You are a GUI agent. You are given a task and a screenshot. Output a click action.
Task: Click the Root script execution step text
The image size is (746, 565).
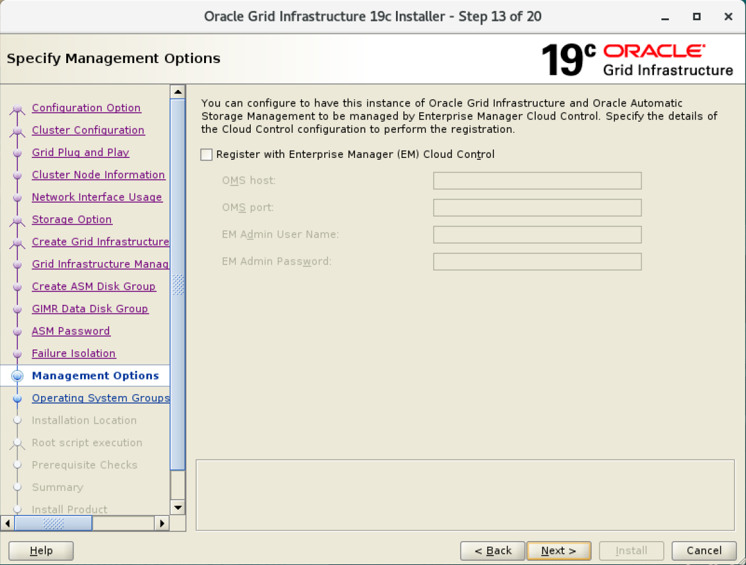pyautogui.click(x=87, y=443)
